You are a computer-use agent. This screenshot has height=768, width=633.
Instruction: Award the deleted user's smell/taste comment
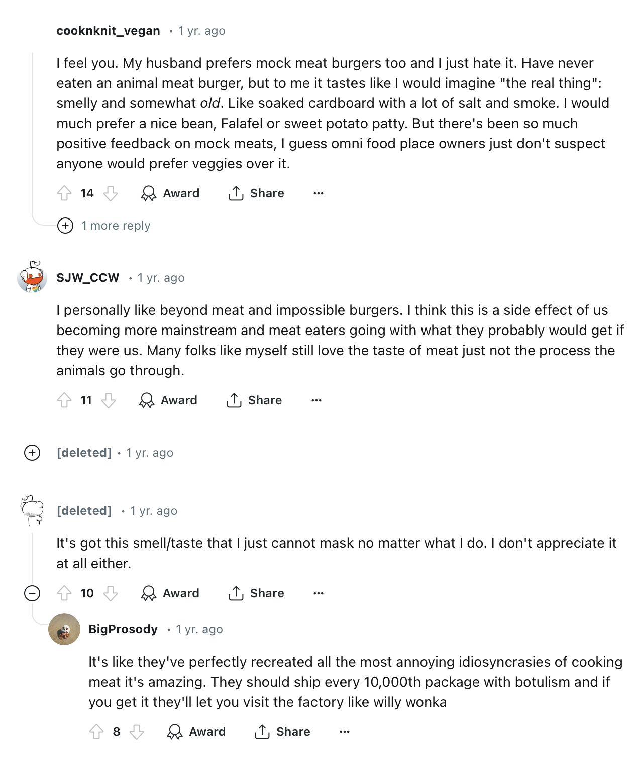(170, 593)
